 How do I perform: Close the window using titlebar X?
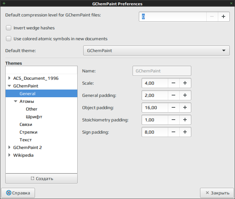[231, 3]
